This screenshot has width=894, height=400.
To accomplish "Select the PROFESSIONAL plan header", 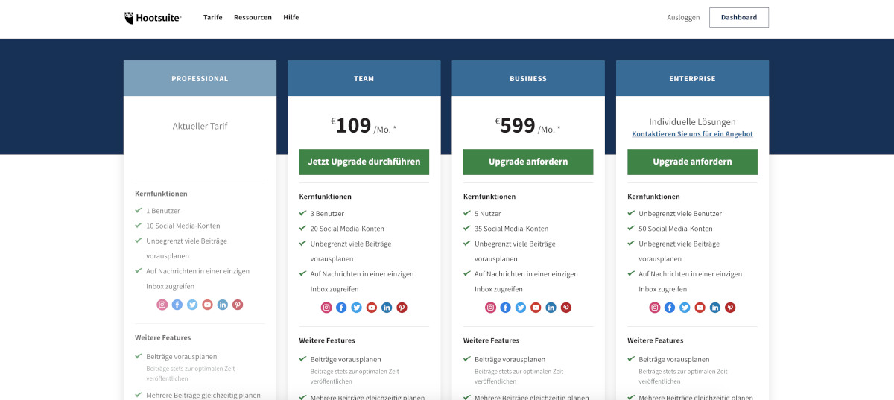I will (x=200, y=78).
